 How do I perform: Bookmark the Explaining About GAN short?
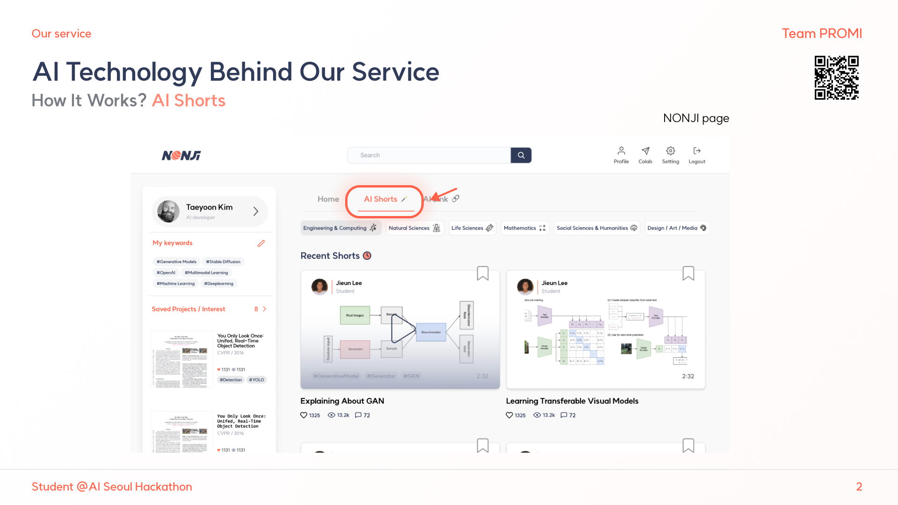click(483, 274)
